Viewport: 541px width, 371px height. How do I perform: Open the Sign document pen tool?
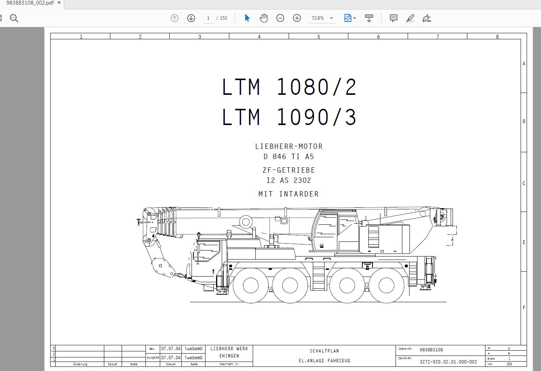click(427, 18)
